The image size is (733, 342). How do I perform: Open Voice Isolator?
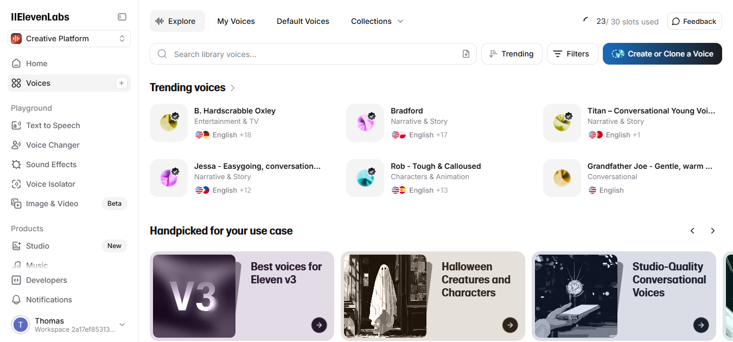(50, 184)
